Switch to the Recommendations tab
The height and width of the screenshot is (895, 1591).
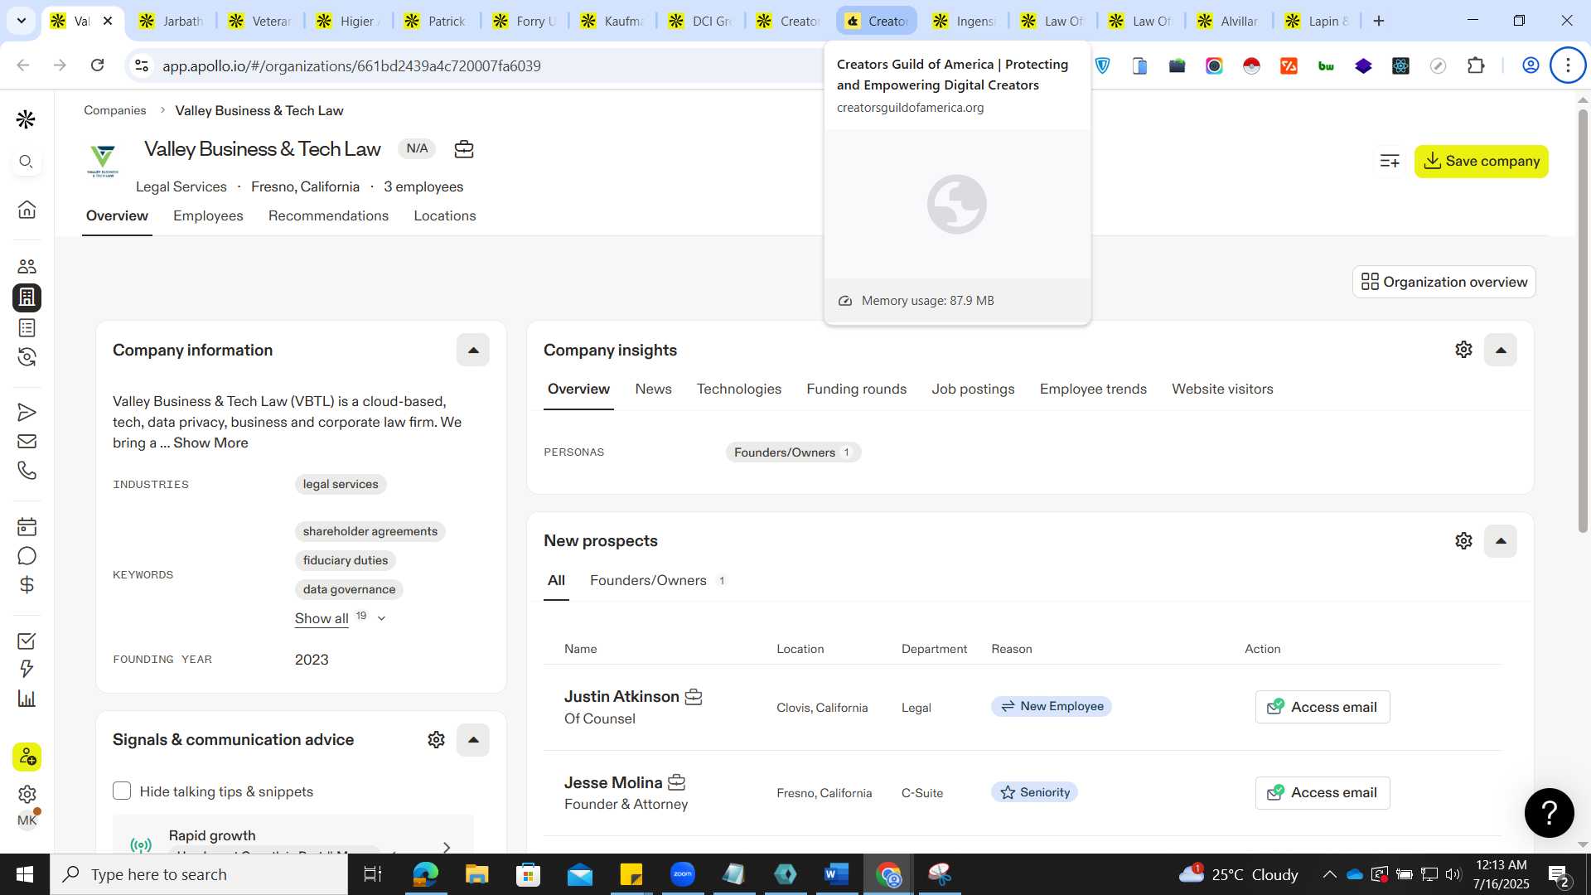click(328, 215)
